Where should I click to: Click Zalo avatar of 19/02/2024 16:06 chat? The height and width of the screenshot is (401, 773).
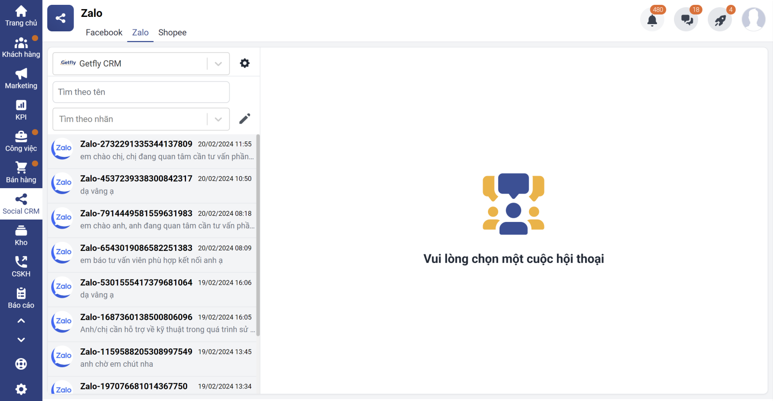pyautogui.click(x=63, y=288)
